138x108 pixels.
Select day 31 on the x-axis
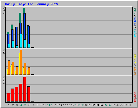click(x=129, y=105)
